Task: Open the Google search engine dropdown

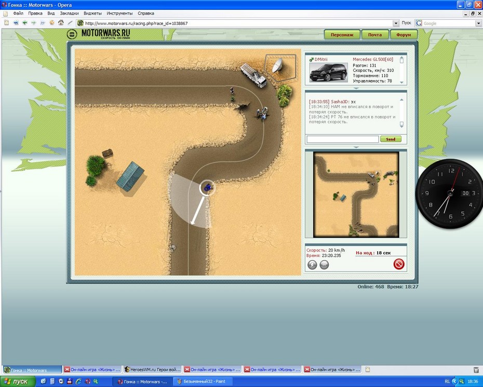Action: coord(478,23)
